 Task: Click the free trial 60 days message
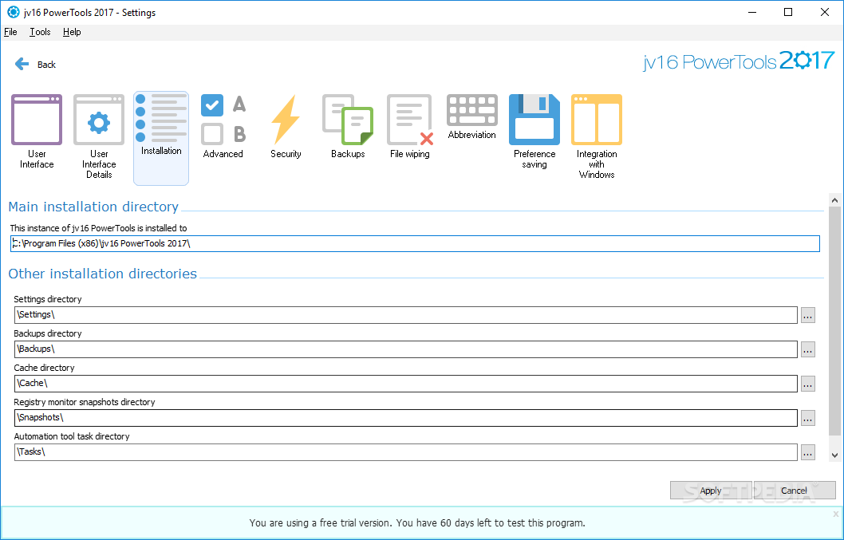[x=417, y=522]
